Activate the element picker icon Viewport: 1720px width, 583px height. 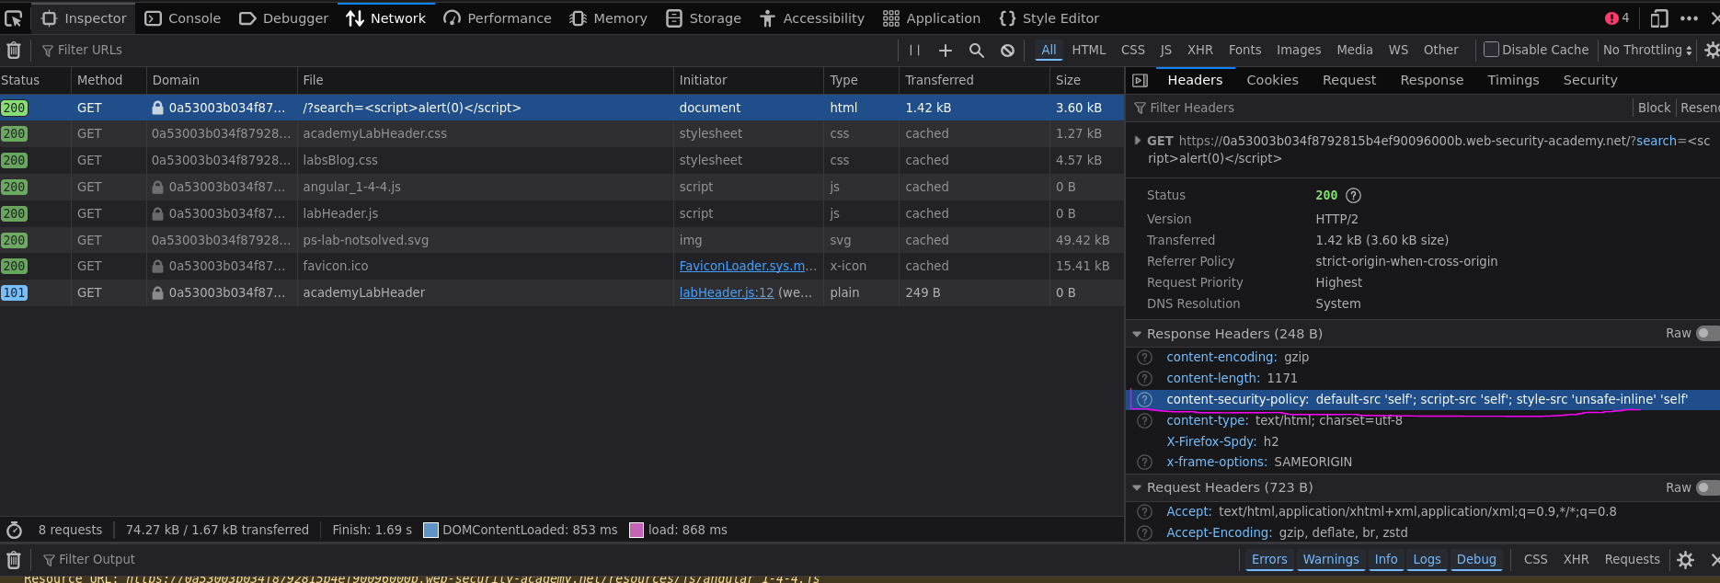tap(13, 17)
